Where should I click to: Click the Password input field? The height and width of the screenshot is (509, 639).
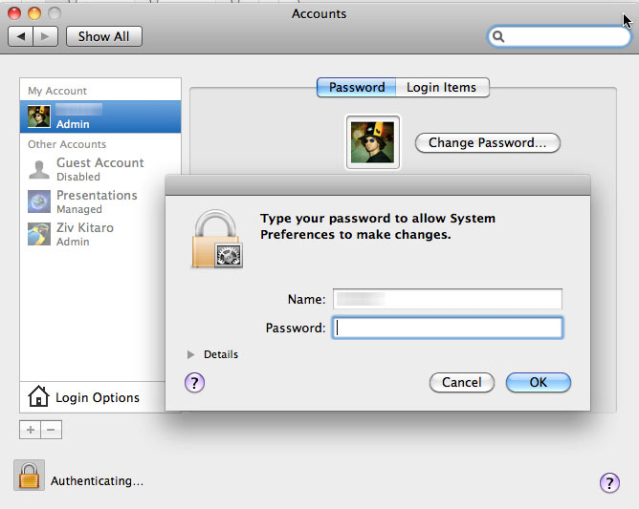(448, 328)
